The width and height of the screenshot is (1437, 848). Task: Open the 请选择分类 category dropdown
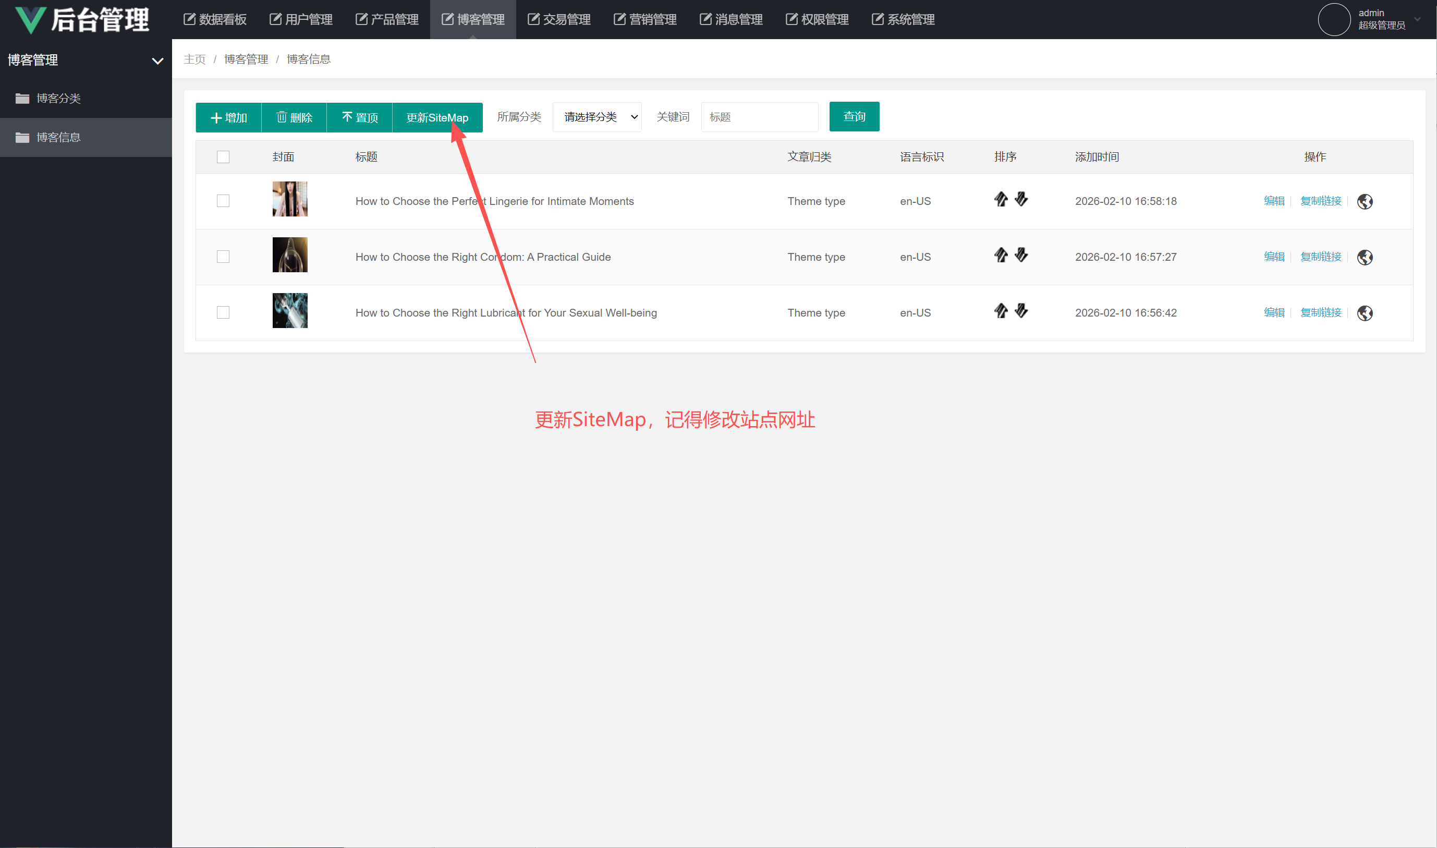click(597, 117)
